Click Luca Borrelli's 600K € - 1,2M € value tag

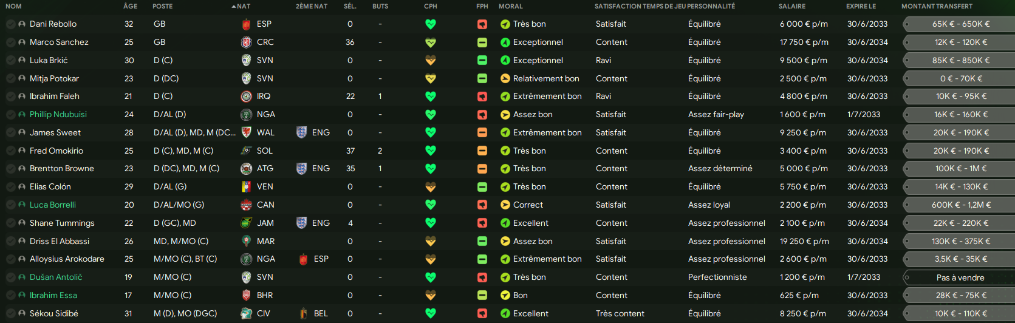point(960,205)
